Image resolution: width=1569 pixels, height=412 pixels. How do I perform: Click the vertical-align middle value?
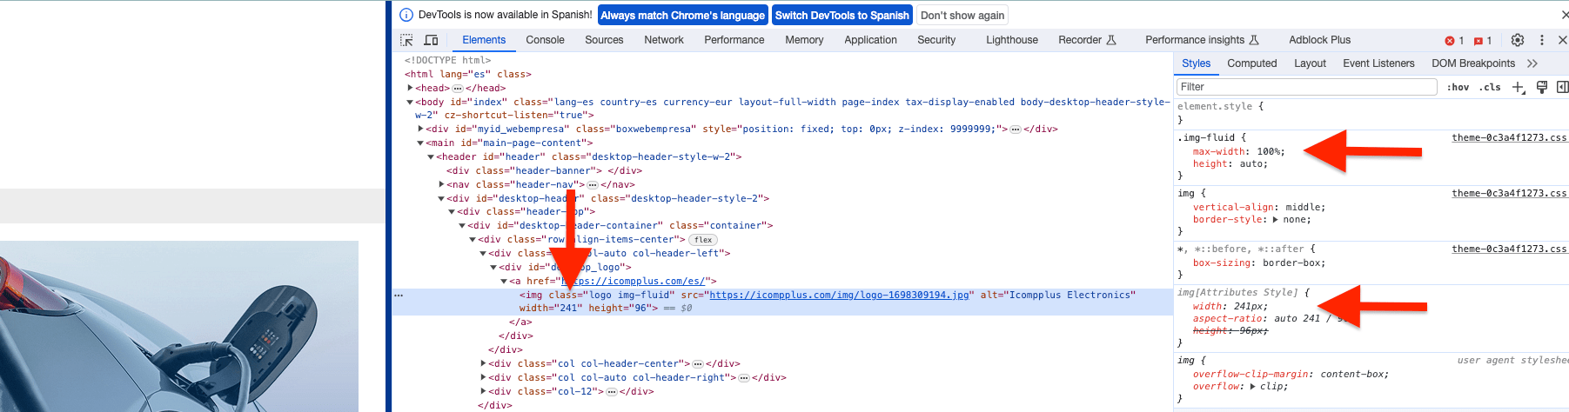tap(1303, 208)
